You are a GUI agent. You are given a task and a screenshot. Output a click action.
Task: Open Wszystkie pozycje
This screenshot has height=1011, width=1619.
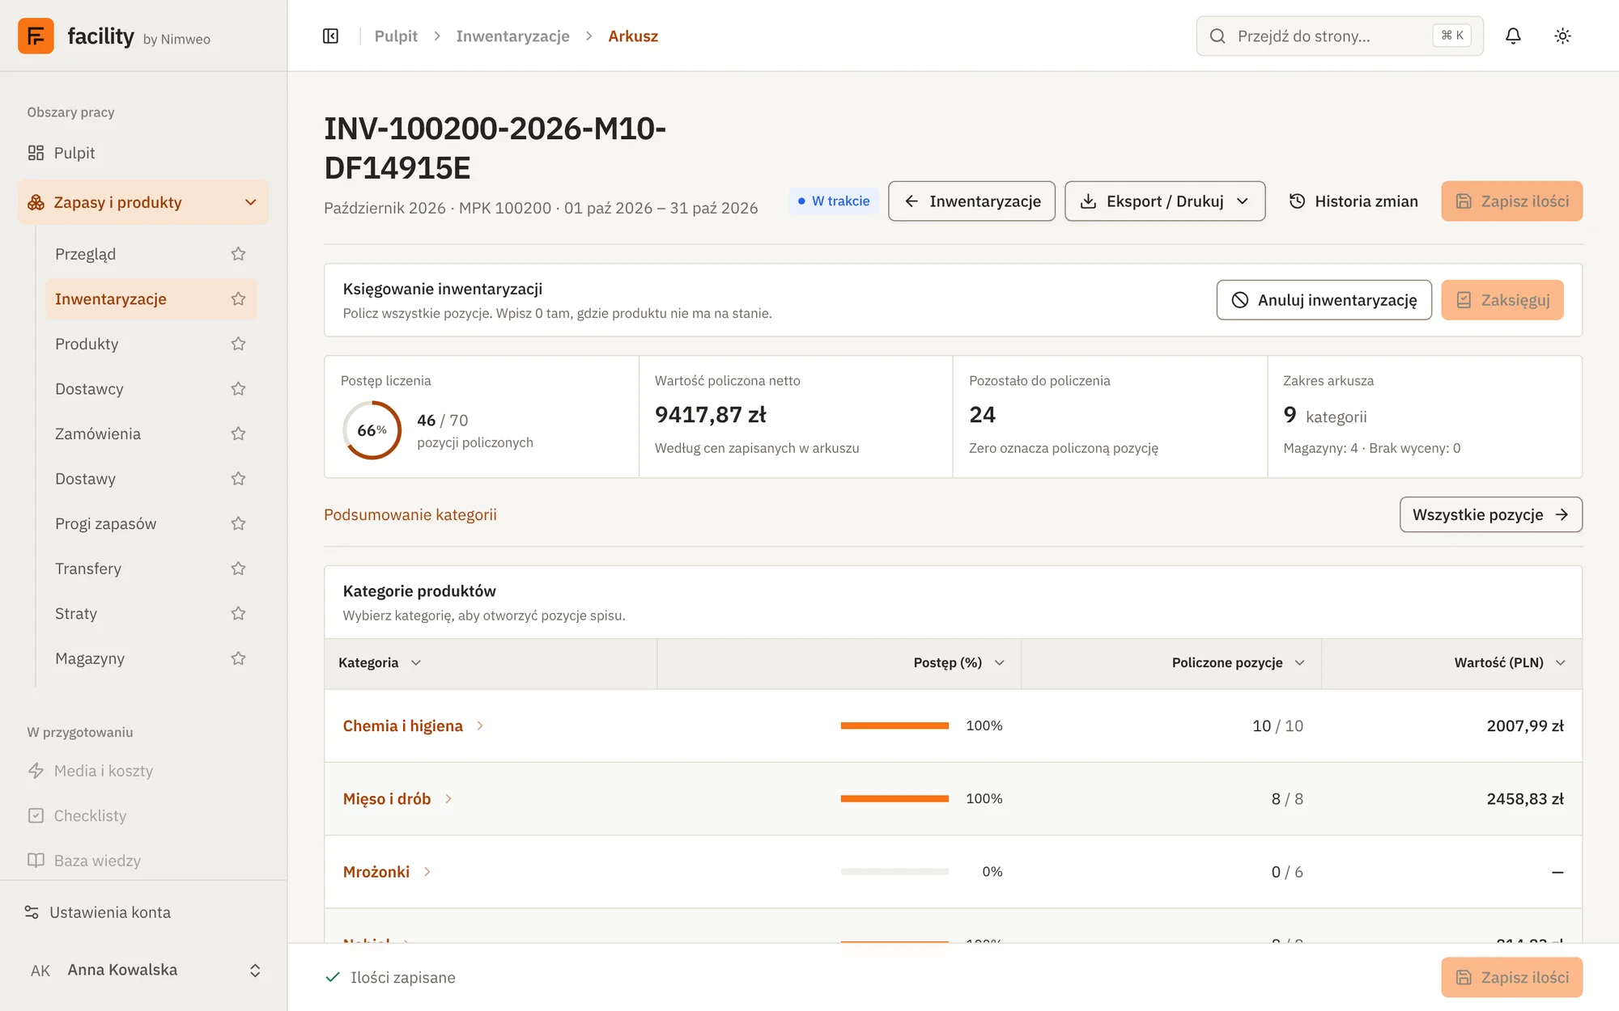(x=1490, y=514)
